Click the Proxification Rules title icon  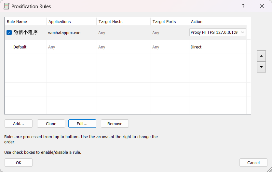6,6
